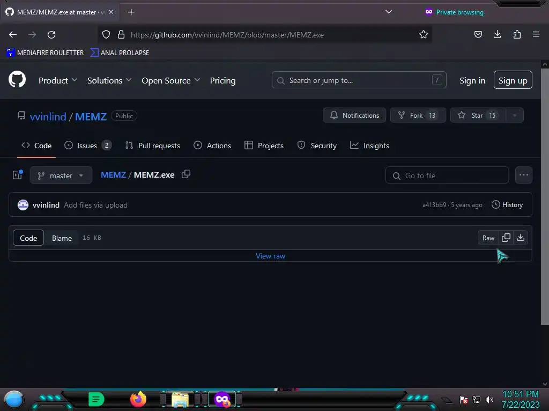Screen dimensions: 549x411
Task: Click the Sign in link
Action: click(472, 80)
